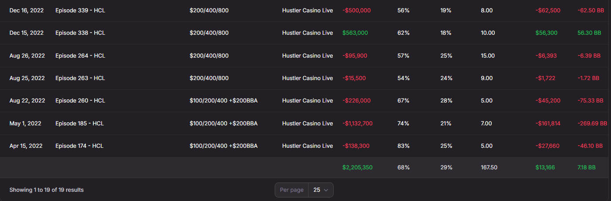611x201 pixels.
Task: Open Episode 174 - HCL
Action: pyautogui.click(x=79, y=146)
